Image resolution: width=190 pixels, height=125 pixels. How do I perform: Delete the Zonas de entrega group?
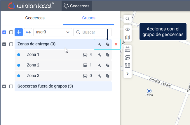pyautogui.click(x=116, y=44)
